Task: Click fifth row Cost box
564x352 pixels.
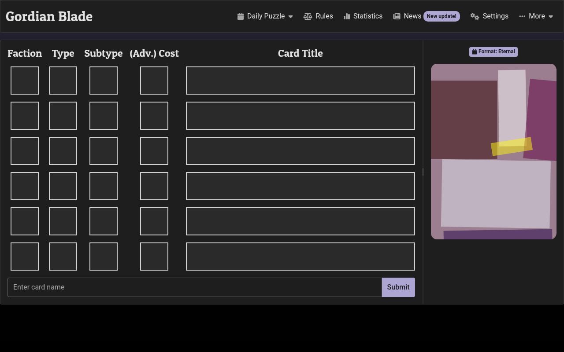Action: [x=154, y=221]
